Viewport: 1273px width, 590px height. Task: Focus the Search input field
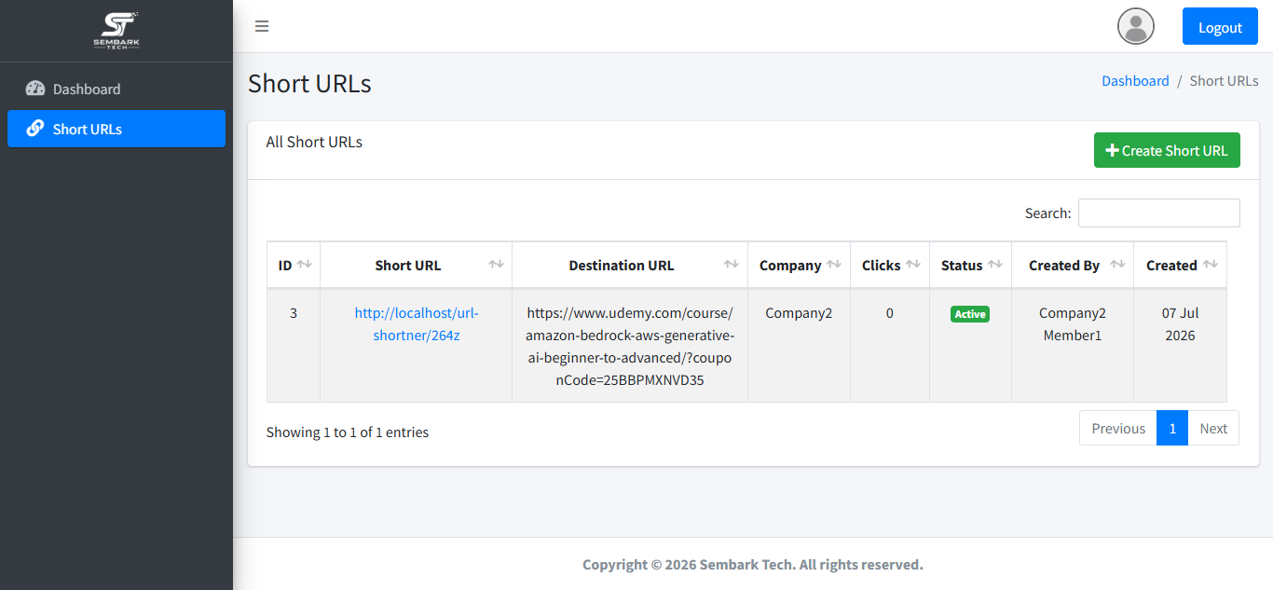pyautogui.click(x=1159, y=213)
